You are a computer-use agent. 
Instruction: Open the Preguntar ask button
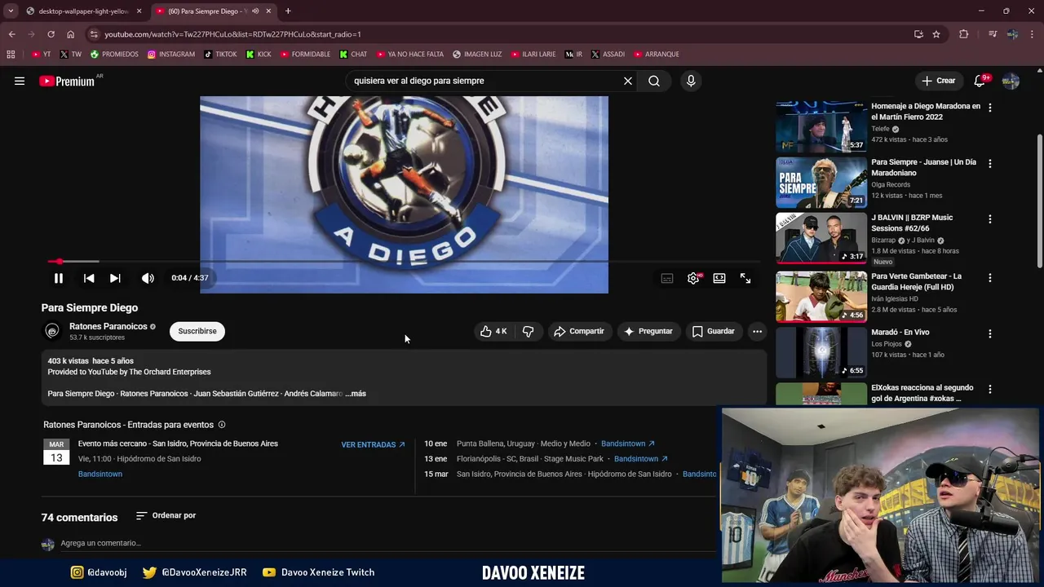coord(648,331)
